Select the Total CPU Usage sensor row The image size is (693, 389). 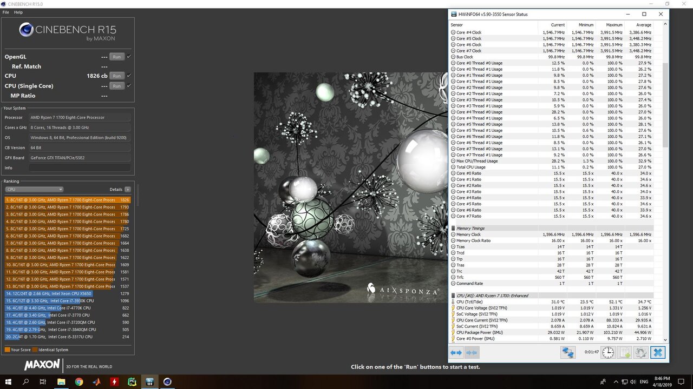(551, 167)
